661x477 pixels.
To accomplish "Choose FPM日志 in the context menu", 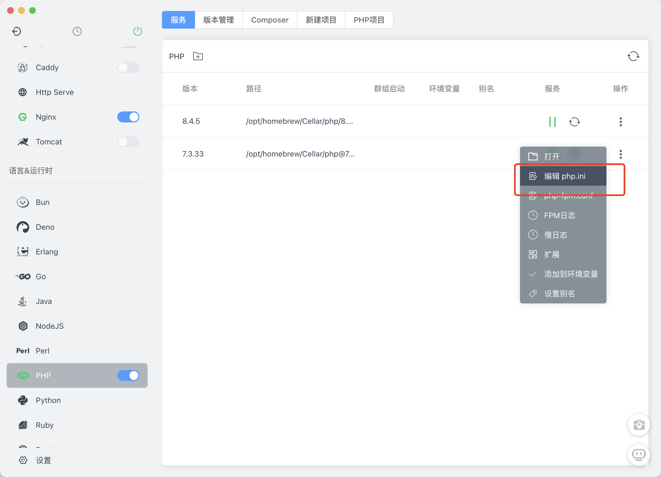I will coord(559,215).
